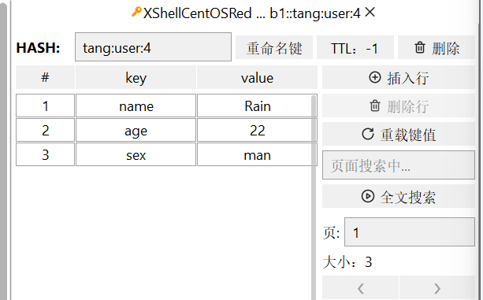This screenshot has height=300, width=483.
Task: Click the 重命名键 rename key button
Action: coord(274,47)
